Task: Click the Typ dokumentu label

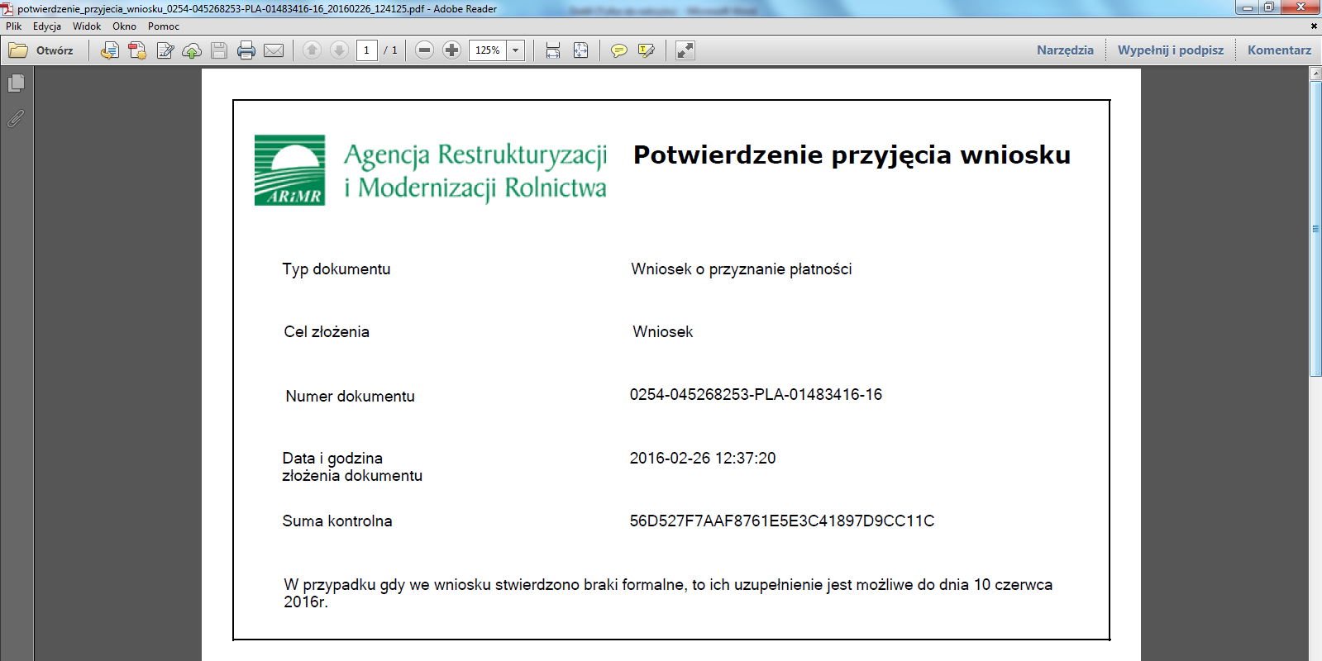Action: pyautogui.click(x=336, y=269)
